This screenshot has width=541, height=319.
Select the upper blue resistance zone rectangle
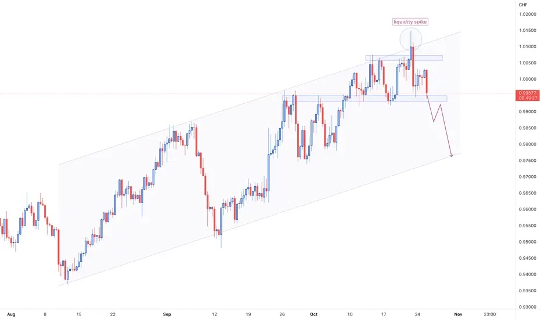point(404,58)
